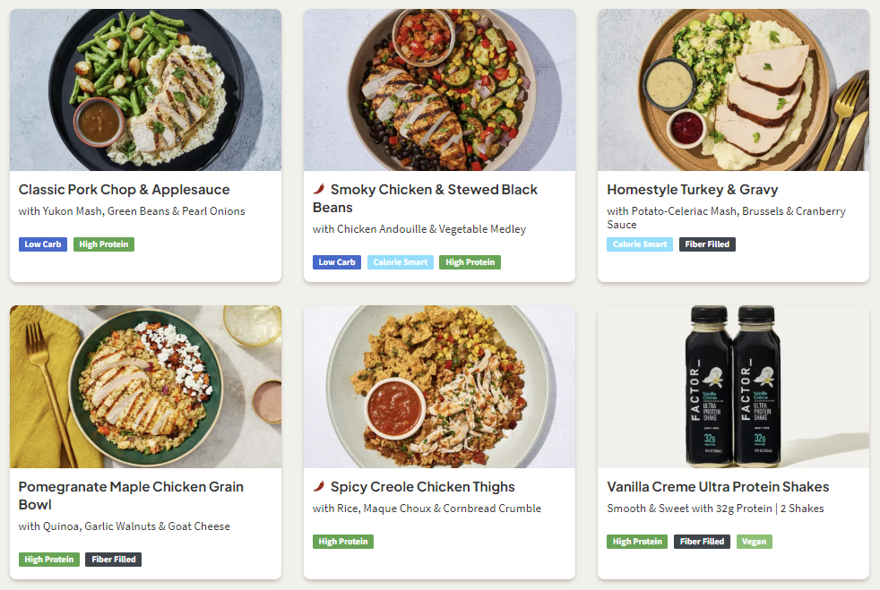
Task: Click Low Carb tag on Pork Chop
Action: tap(42, 244)
